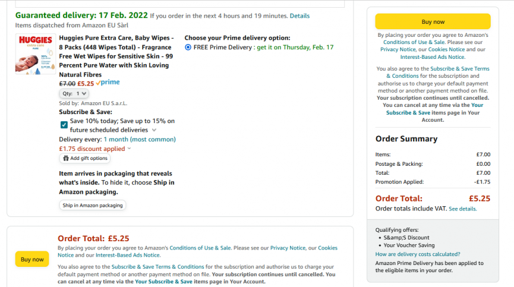Viewport: 514px width, 287px height.
Task: Open the Qty quantity dropdown
Action: point(74,94)
